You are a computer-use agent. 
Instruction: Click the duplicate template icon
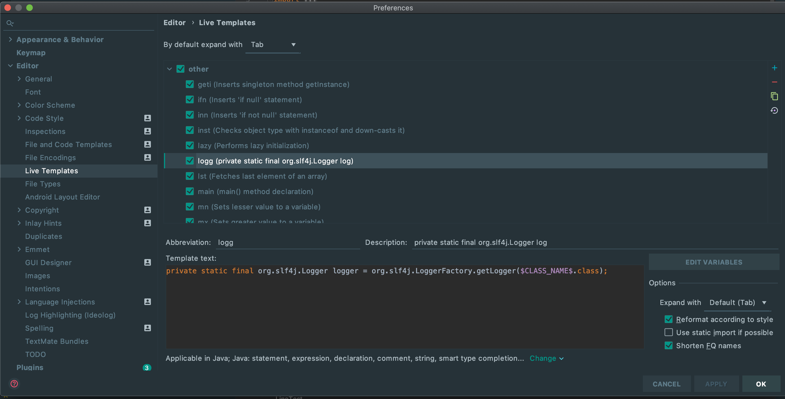coord(774,96)
